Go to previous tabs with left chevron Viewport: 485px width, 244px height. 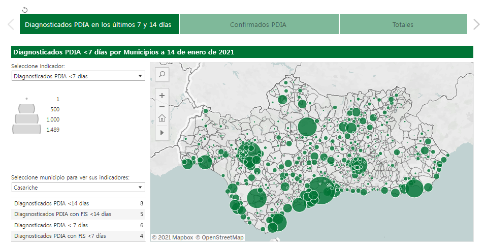(x=10, y=24)
